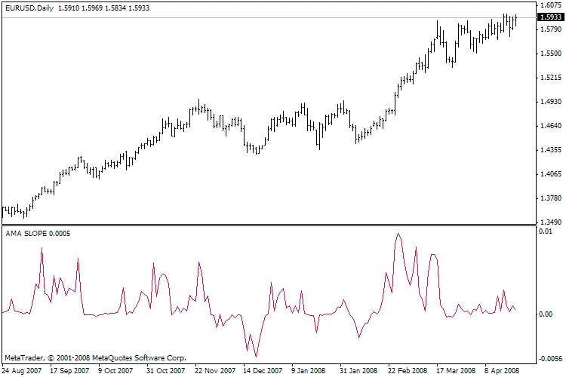
Task: Select the 17 Mar 2008 date marker
Action: pyautogui.click(x=455, y=371)
